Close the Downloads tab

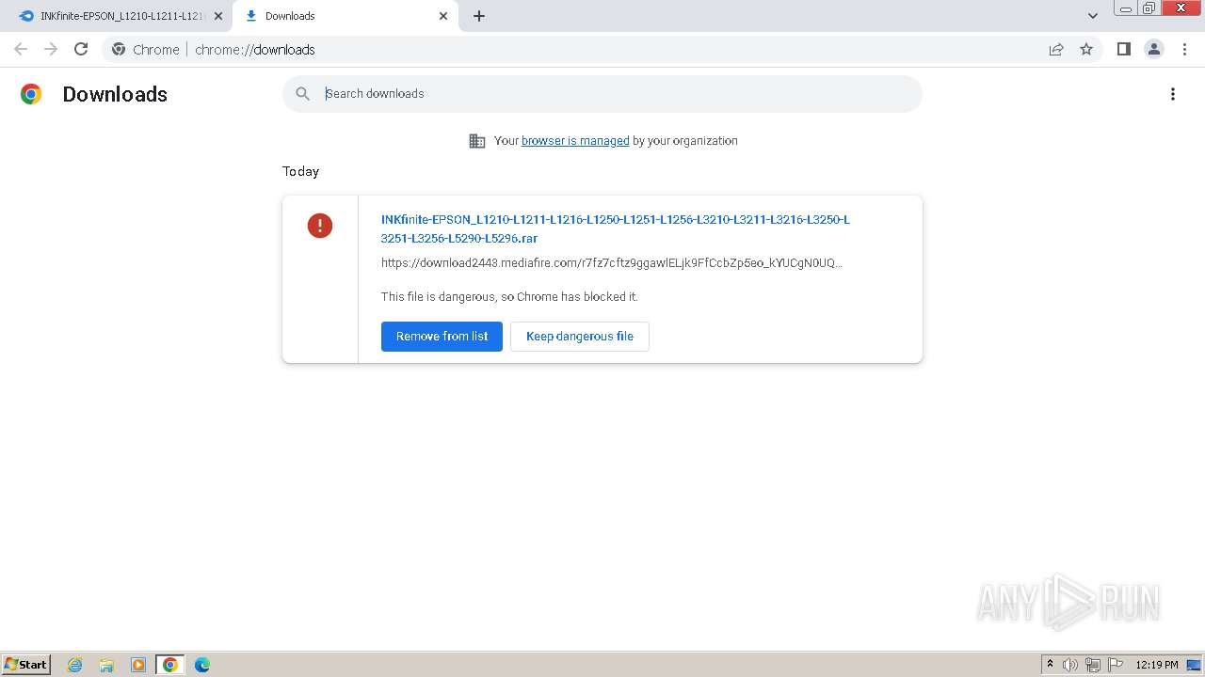click(x=443, y=16)
